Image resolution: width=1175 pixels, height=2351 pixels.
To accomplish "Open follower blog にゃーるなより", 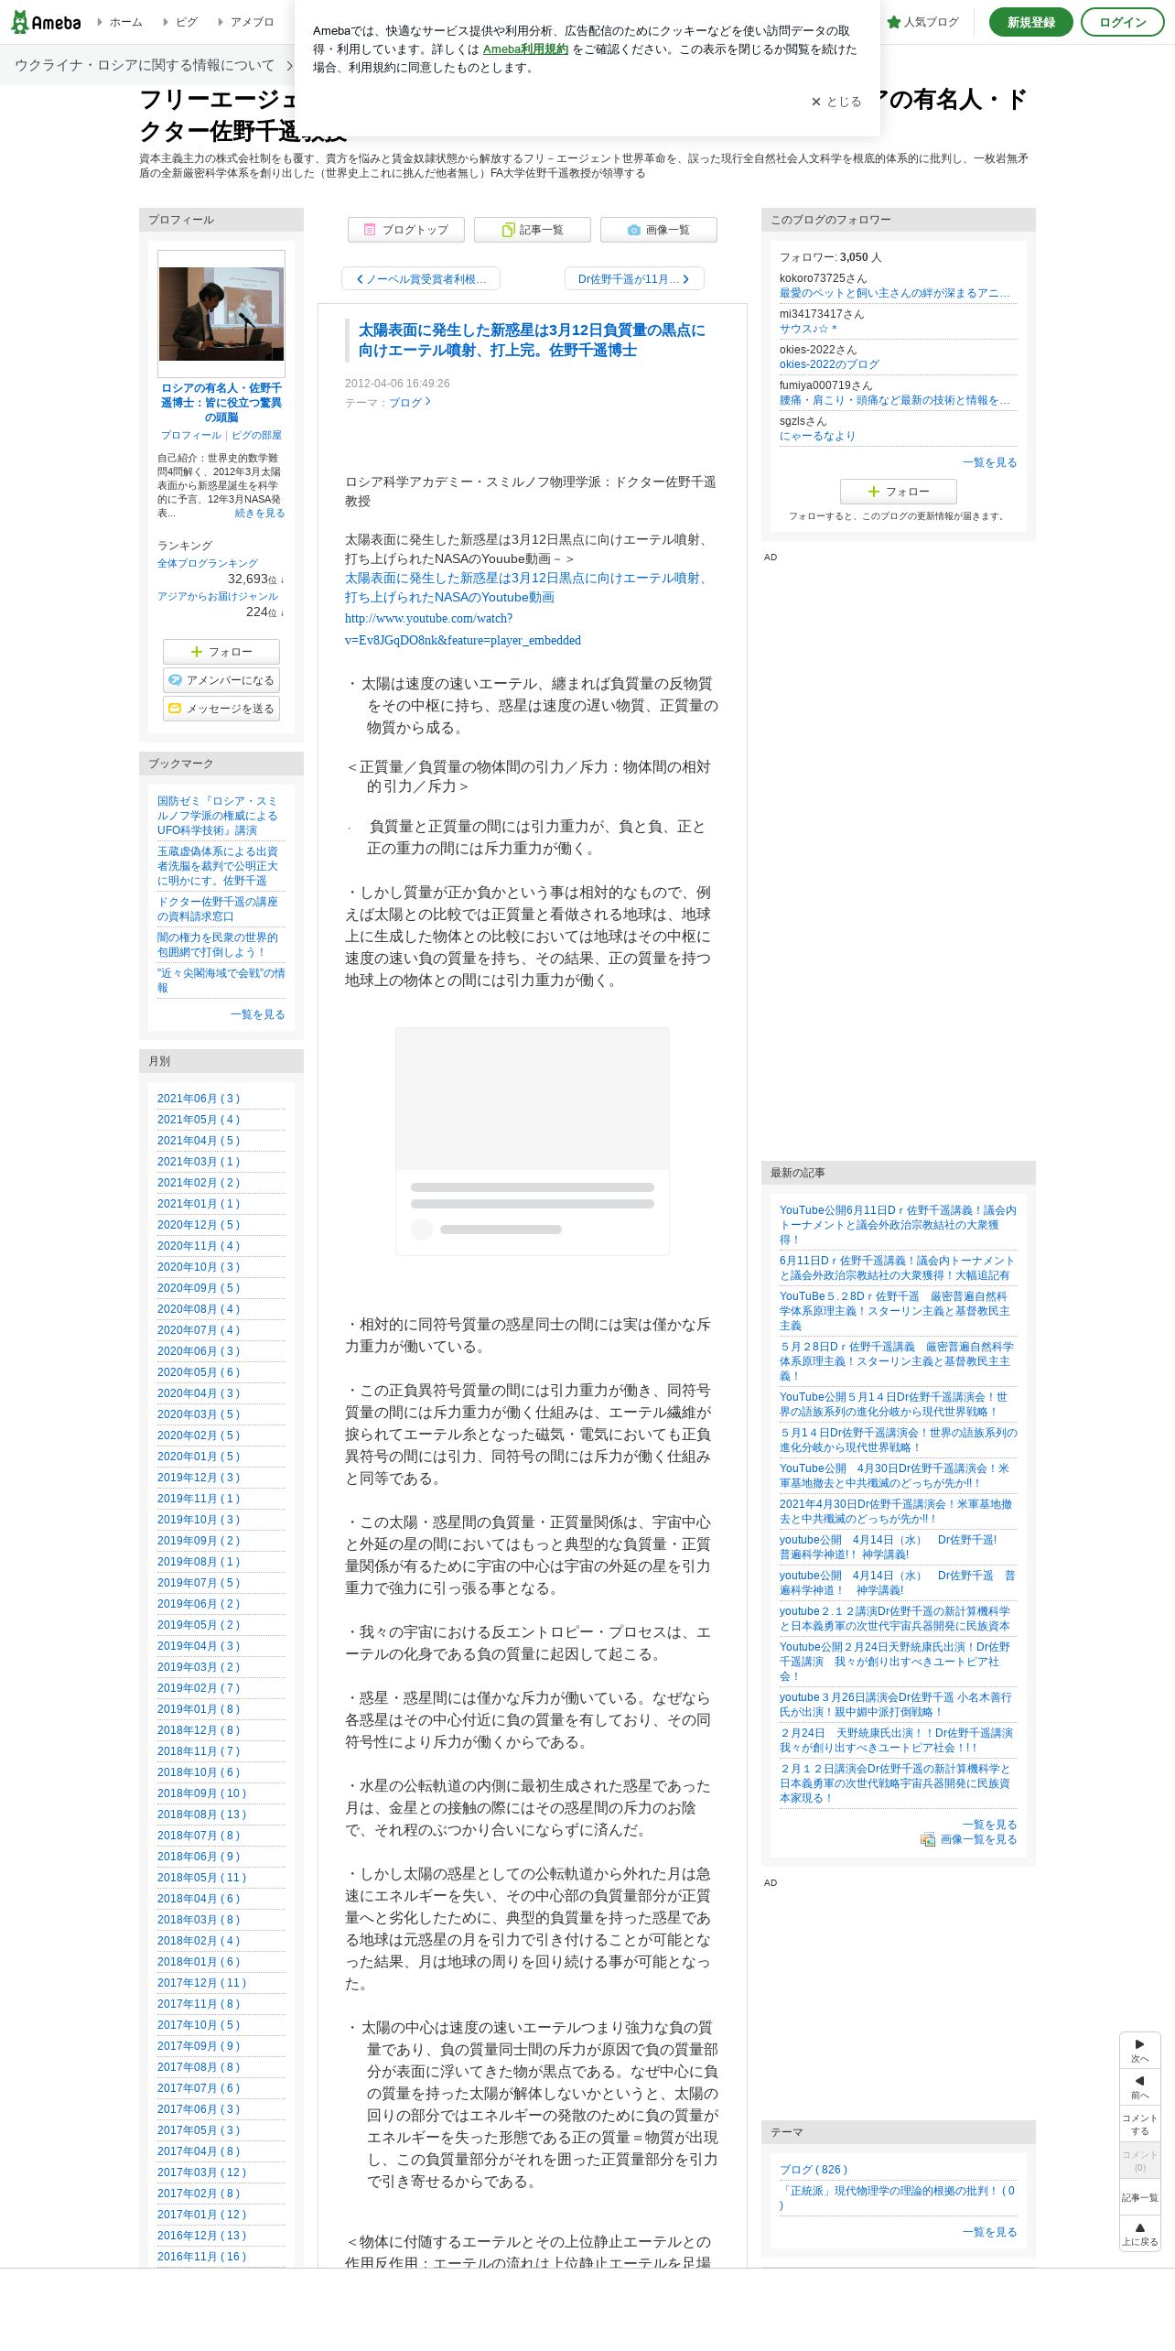I will pos(817,436).
